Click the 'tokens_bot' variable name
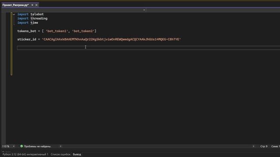The width and height of the screenshot is (280, 157). 27,31
